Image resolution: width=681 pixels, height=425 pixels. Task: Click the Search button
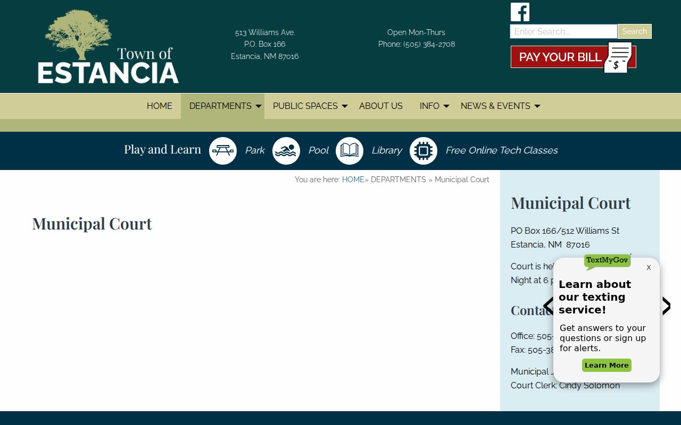tap(635, 31)
